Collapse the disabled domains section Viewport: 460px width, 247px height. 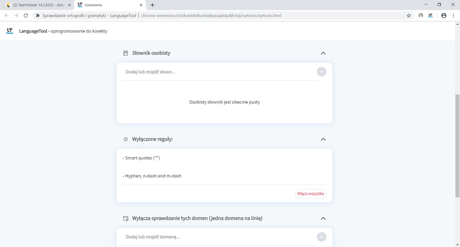tap(323, 218)
